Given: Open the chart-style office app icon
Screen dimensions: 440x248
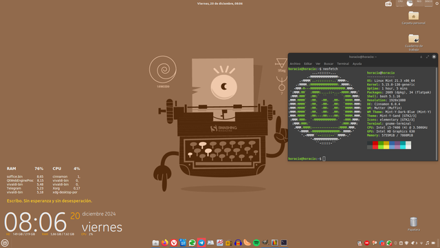Looking at the screenshot, I should [x=220, y=242].
